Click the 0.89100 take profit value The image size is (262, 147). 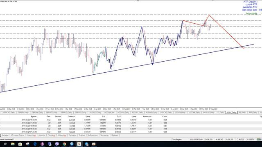coord(118,129)
